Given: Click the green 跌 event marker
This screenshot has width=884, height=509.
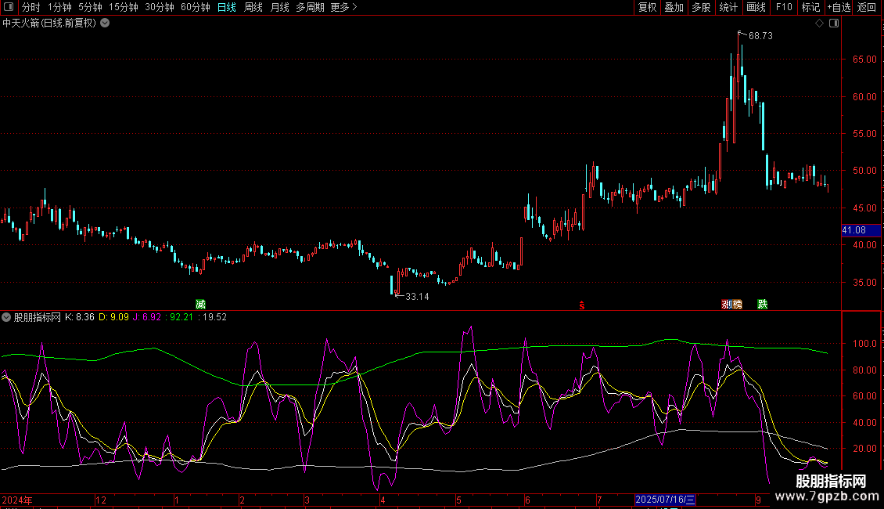Looking at the screenshot, I should coord(763,304).
